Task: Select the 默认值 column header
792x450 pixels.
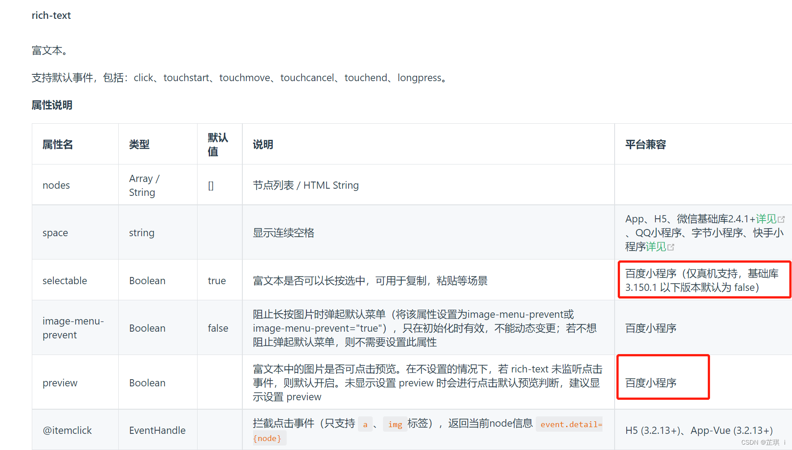Action: tap(218, 144)
